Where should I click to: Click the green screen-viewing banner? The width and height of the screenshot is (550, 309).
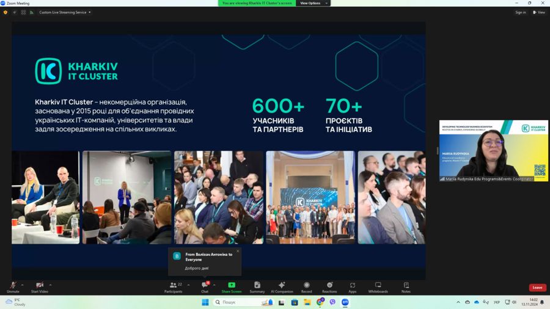click(x=257, y=3)
